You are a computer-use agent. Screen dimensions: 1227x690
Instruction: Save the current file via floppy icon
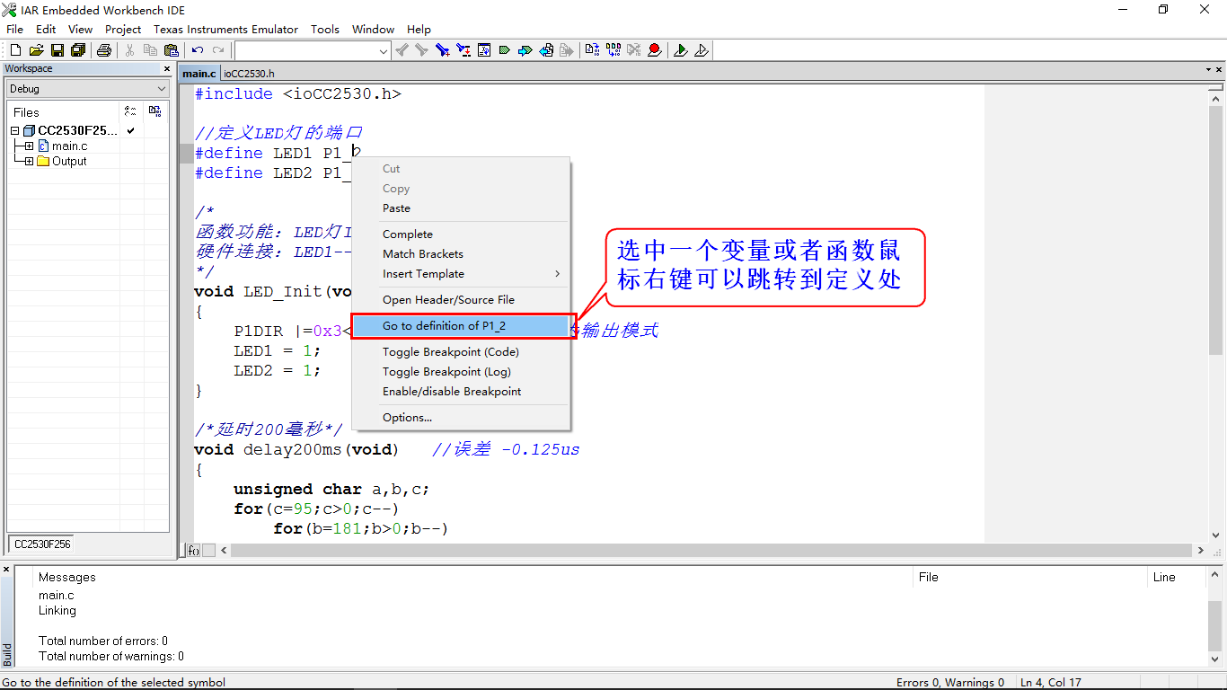click(x=57, y=50)
